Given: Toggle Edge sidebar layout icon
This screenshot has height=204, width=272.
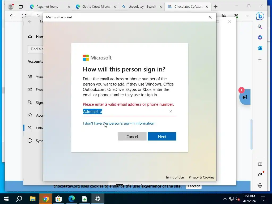Looking at the screenshot, I should 260,164.
